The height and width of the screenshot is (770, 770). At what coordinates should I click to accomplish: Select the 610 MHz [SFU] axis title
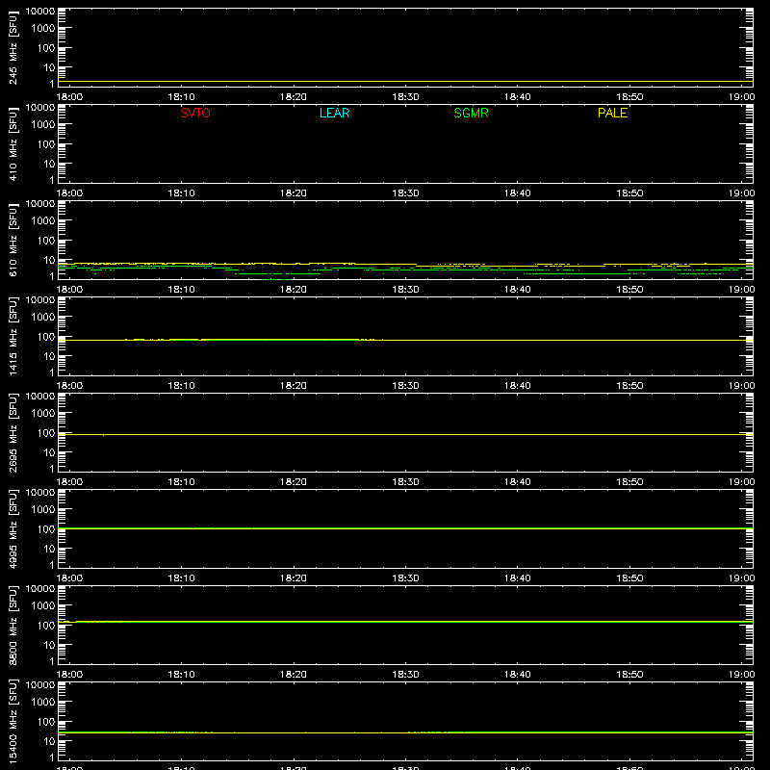coord(13,240)
